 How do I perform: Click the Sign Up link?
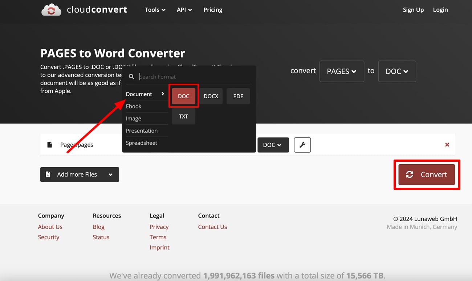pyautogui.click(x=413, y=10)
